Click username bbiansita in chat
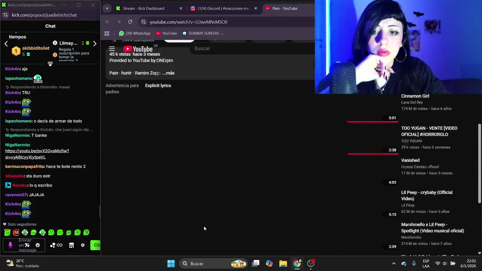Screen dimensions: 482x271 pyautogui.click(x=15, y=176)
